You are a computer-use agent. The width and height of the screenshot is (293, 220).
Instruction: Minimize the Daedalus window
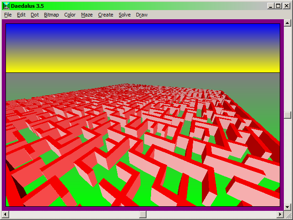point(271,6)
